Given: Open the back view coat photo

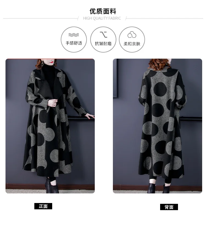Looking at the screenshot, I should [x=157, y=126].
